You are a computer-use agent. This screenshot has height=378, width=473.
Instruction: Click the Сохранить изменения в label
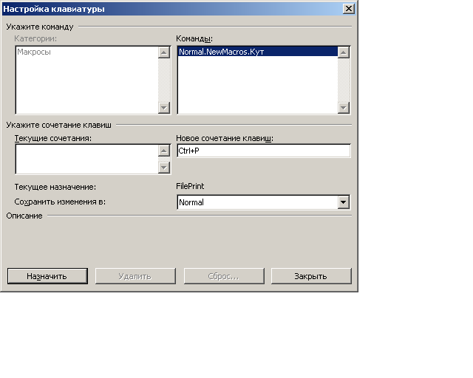coord(60,202)
